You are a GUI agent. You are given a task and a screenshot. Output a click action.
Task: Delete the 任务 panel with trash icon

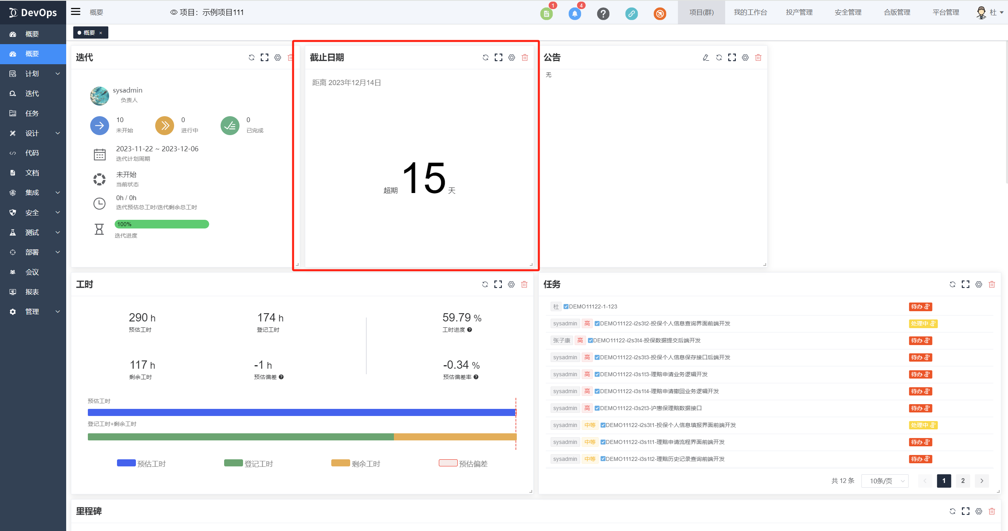point(992,284)
